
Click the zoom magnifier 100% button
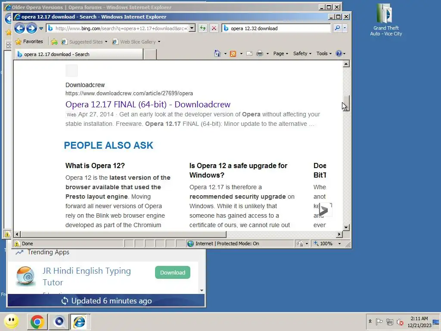[323, 244]
